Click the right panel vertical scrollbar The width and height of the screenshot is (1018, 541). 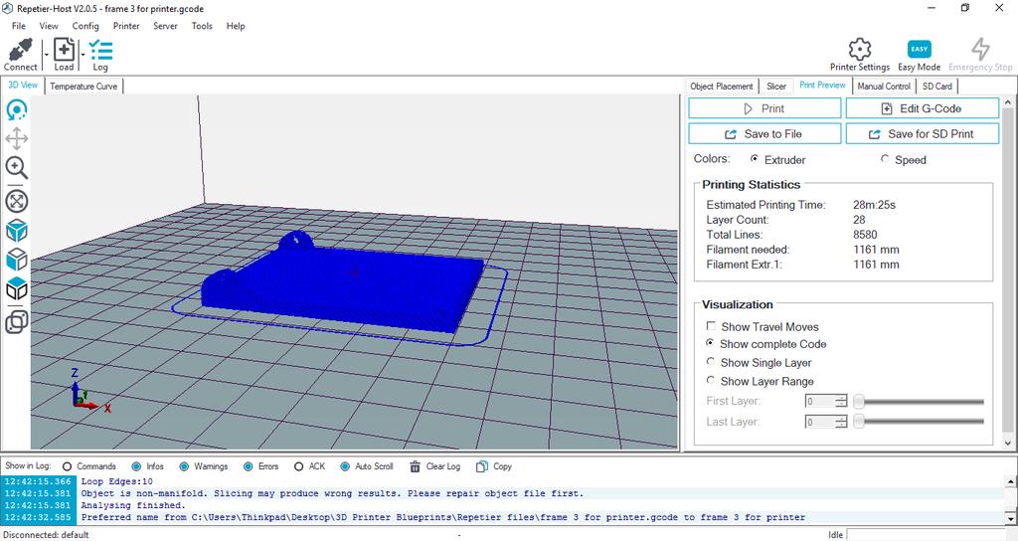(1008, 272)
